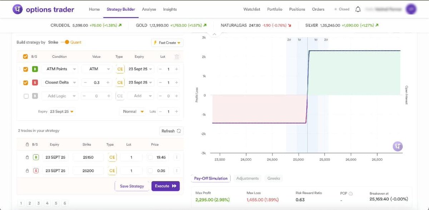Toggle select-all checkbox in legs header
The image size is (429, 210).
click(x=25, y=57)
